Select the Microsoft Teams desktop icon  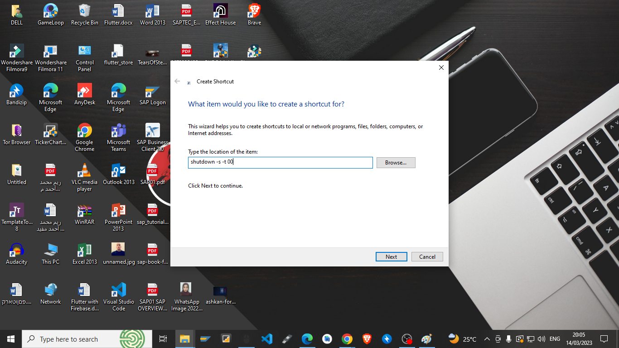click(118, 137)
